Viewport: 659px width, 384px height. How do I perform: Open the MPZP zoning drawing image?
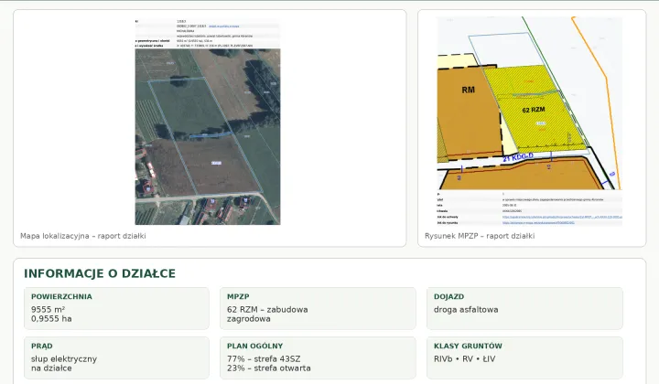click(x=530, y=122)
